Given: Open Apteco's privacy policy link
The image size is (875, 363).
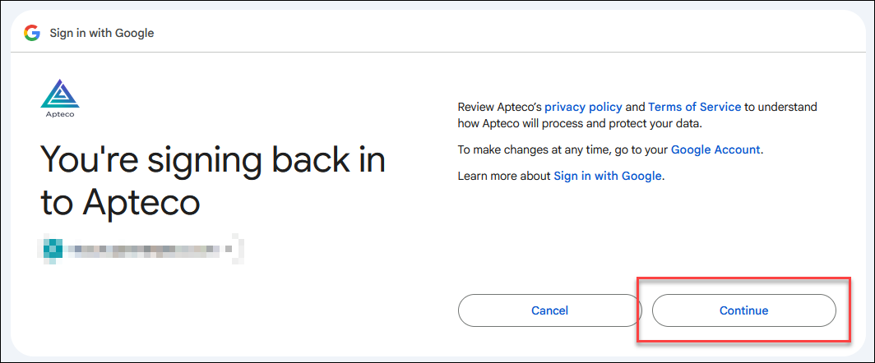Looking at the screenshot, I should point(583,107).
